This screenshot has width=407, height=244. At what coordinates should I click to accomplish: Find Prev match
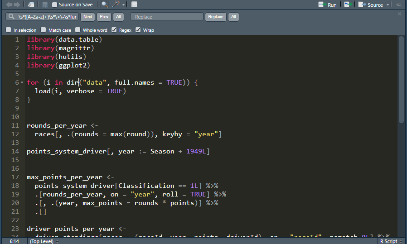(104, 17)
